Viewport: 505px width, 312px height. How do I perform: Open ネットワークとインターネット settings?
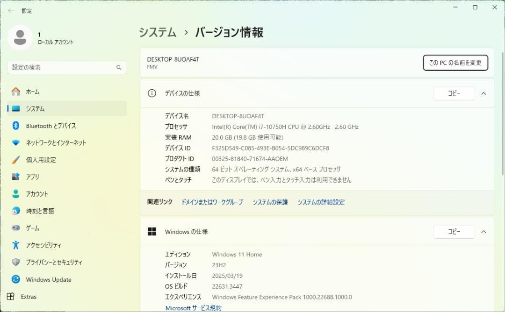[55, 142]
